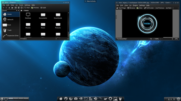Switch Dolphin to Details view mode
This screenshot has width=181, height=101.
tap(19, 8)
